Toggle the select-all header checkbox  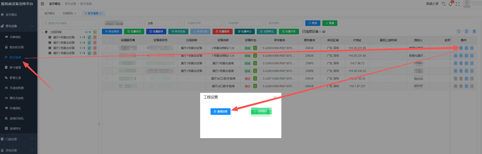(x=107, y=40)
